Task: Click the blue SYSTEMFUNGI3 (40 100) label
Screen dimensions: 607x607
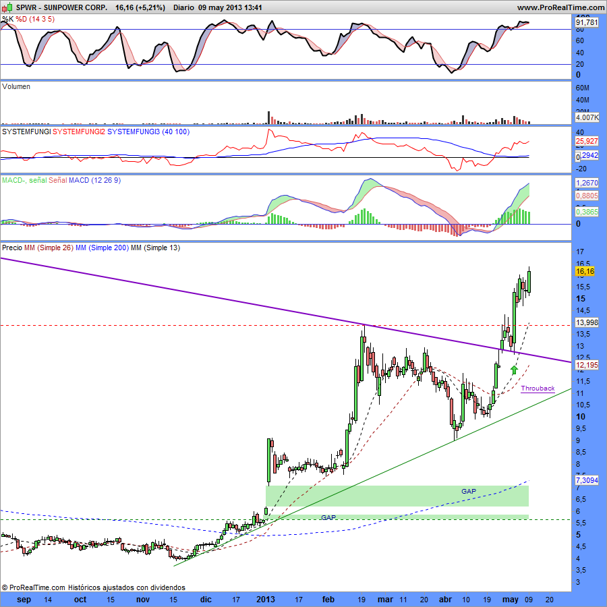Action: [148, 132]
